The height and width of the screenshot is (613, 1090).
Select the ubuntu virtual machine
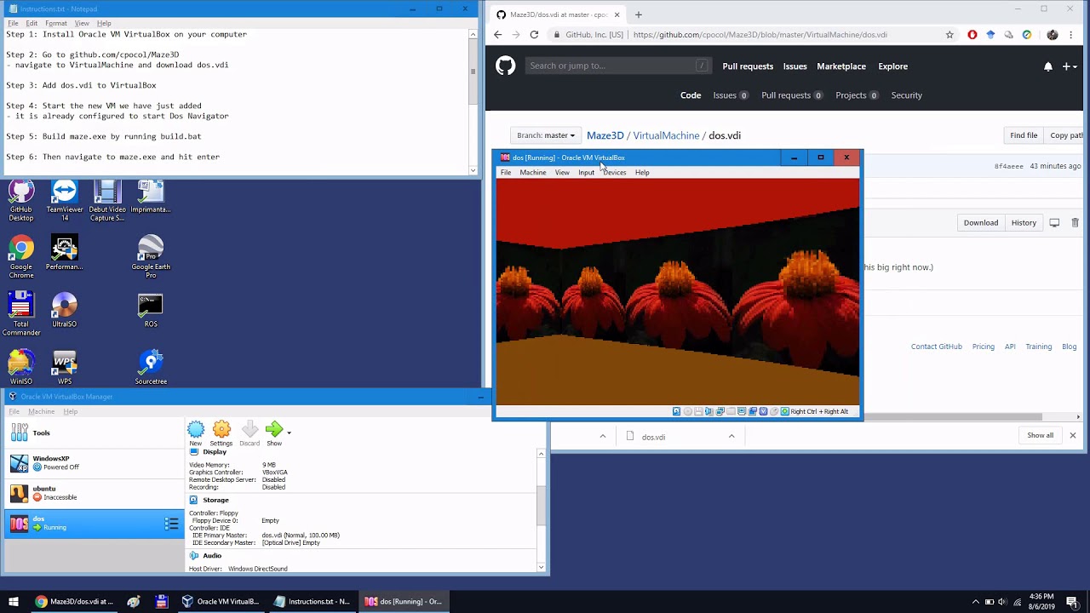pos(94,493)
